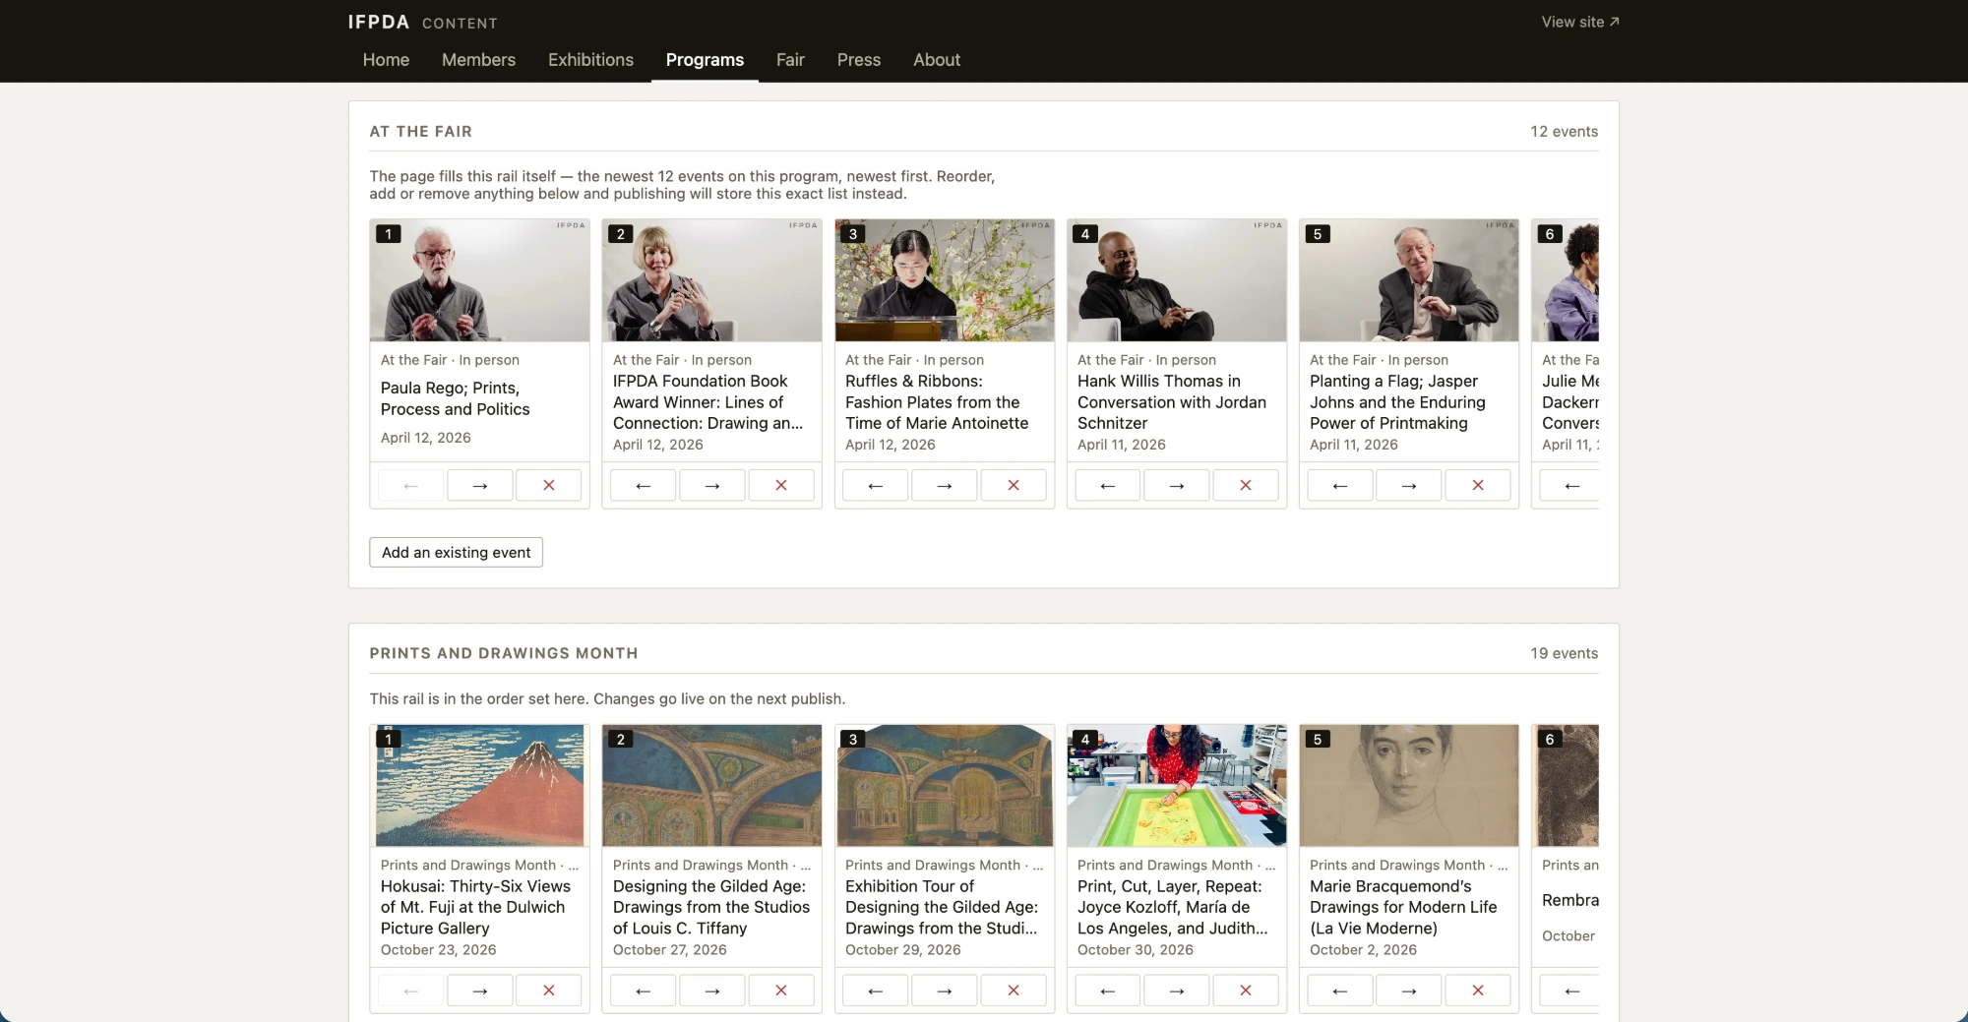Remove IFPDA Foundation Book Award event
This screenshot has width=1968, height=1022.
(x=781, y=485)
